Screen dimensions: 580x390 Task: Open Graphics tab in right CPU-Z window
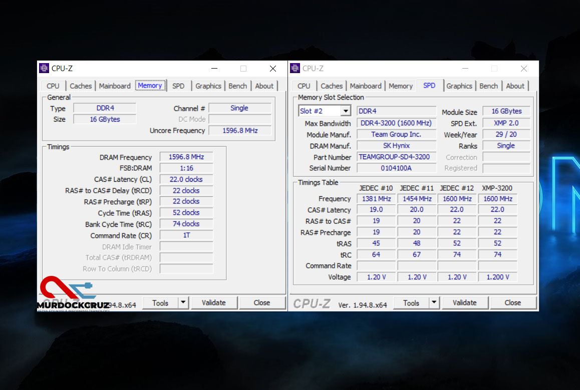click(x=459, y=86)
